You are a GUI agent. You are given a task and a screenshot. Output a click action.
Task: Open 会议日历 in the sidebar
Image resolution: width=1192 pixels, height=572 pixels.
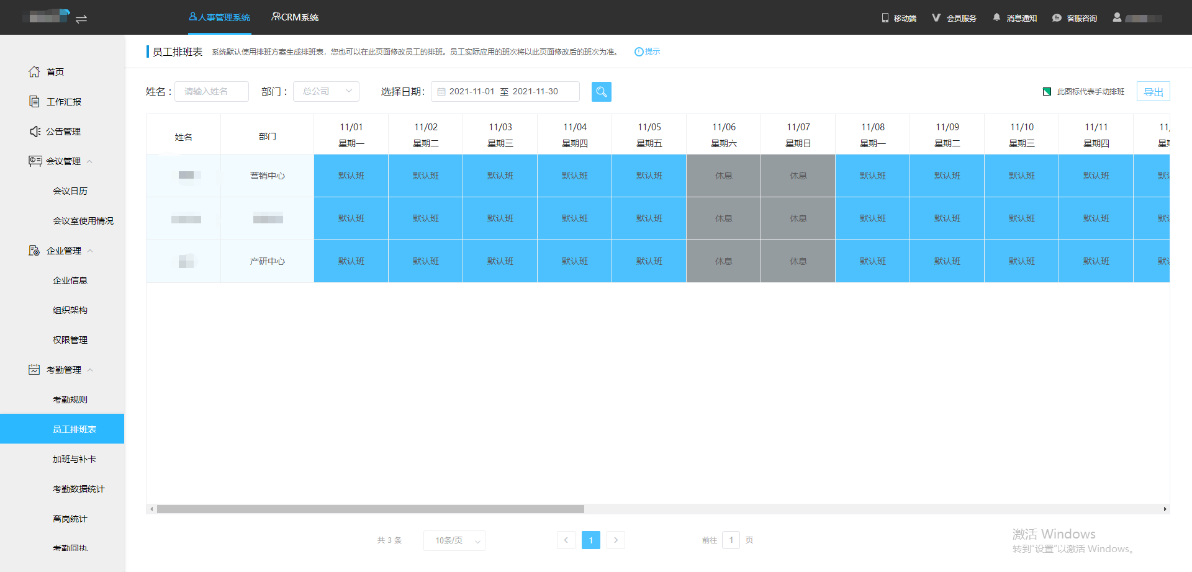70,191
